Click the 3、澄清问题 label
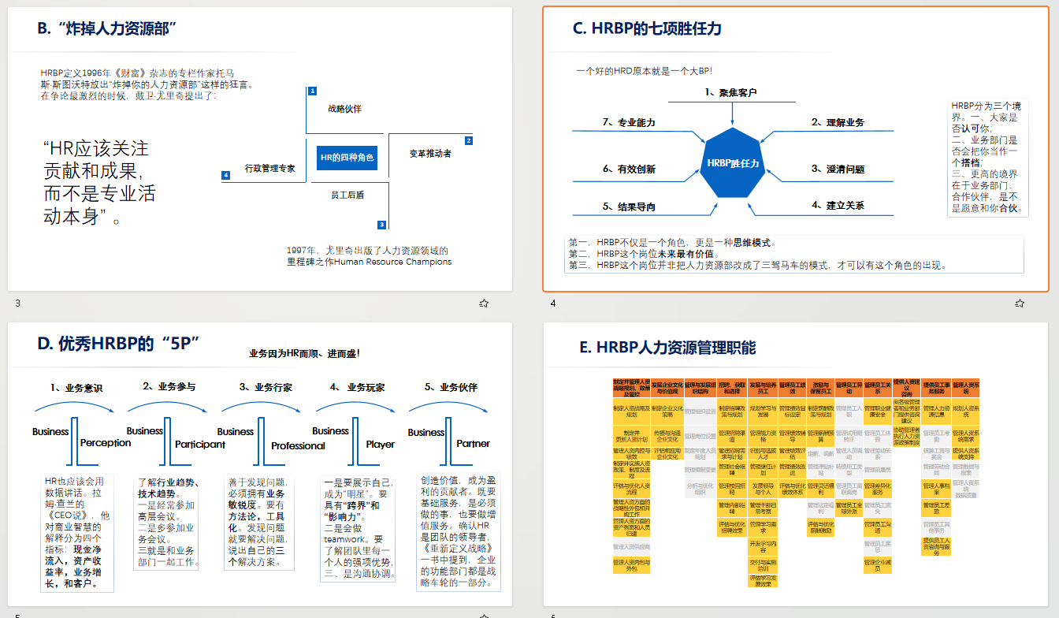This screenshot has width=1059, height=618. tap(838, 169)
